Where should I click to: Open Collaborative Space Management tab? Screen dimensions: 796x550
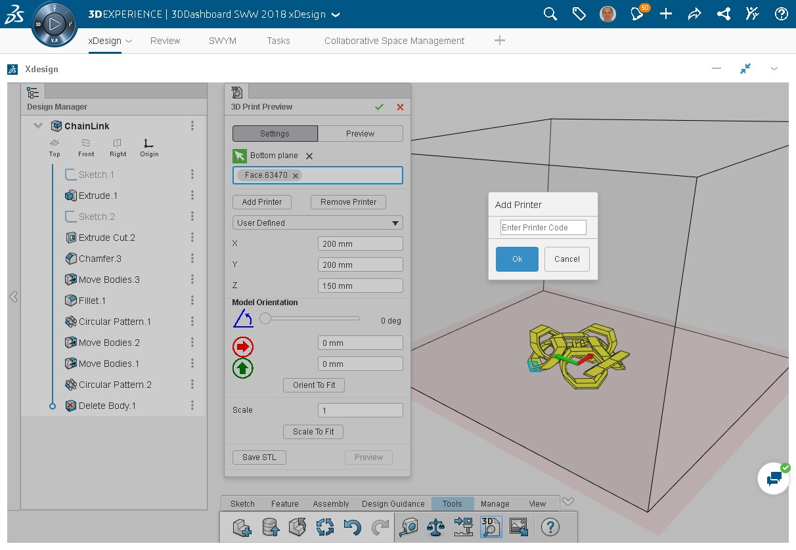coord(394,41)
